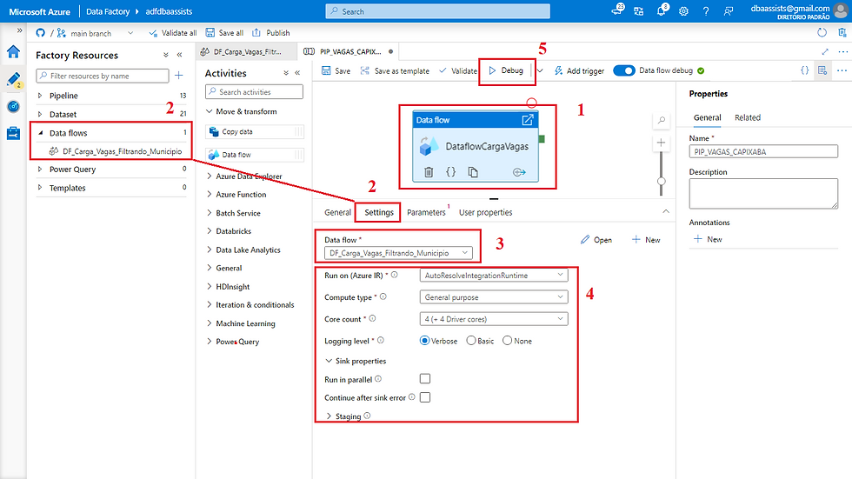This screenshot has height=479, width=852.
Task: Click the canvas zoom-in plus icon
Action: click(662, 143)
